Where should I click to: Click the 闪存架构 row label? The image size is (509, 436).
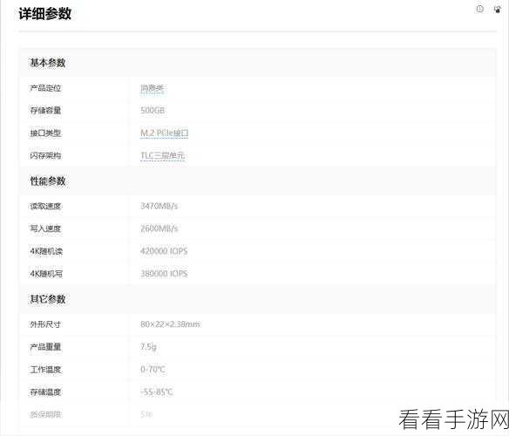[x=45, y=155]
